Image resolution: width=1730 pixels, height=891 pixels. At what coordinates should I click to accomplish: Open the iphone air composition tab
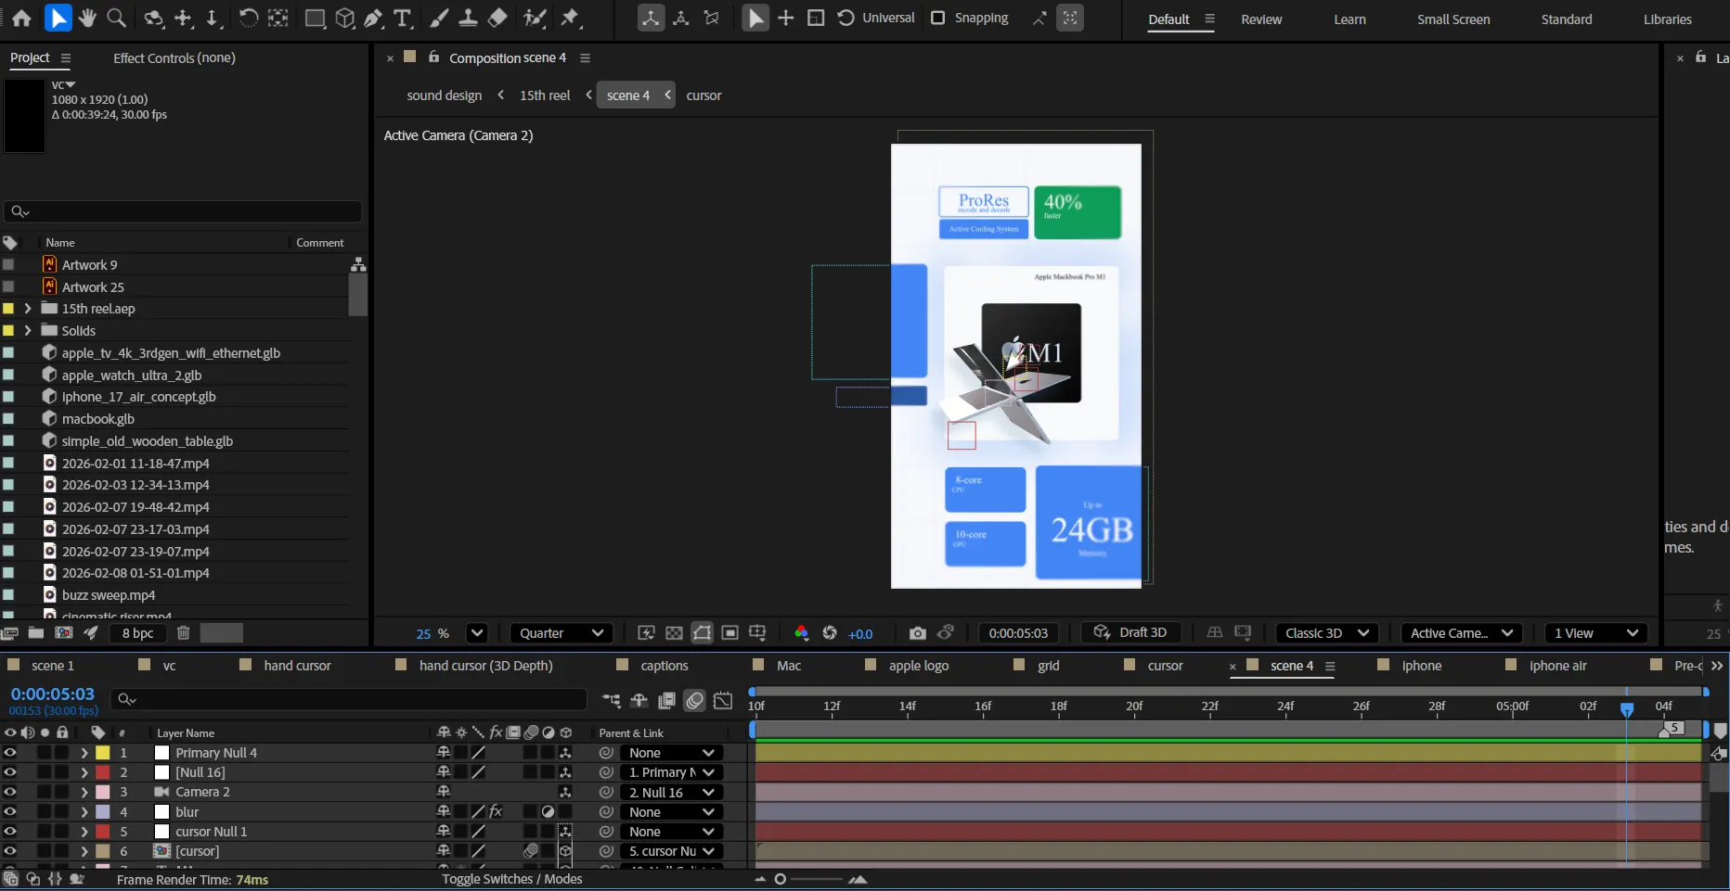click(x=1557, y=666)
